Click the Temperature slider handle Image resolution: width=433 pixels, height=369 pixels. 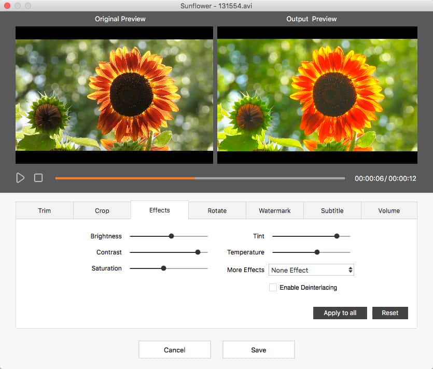317,252
